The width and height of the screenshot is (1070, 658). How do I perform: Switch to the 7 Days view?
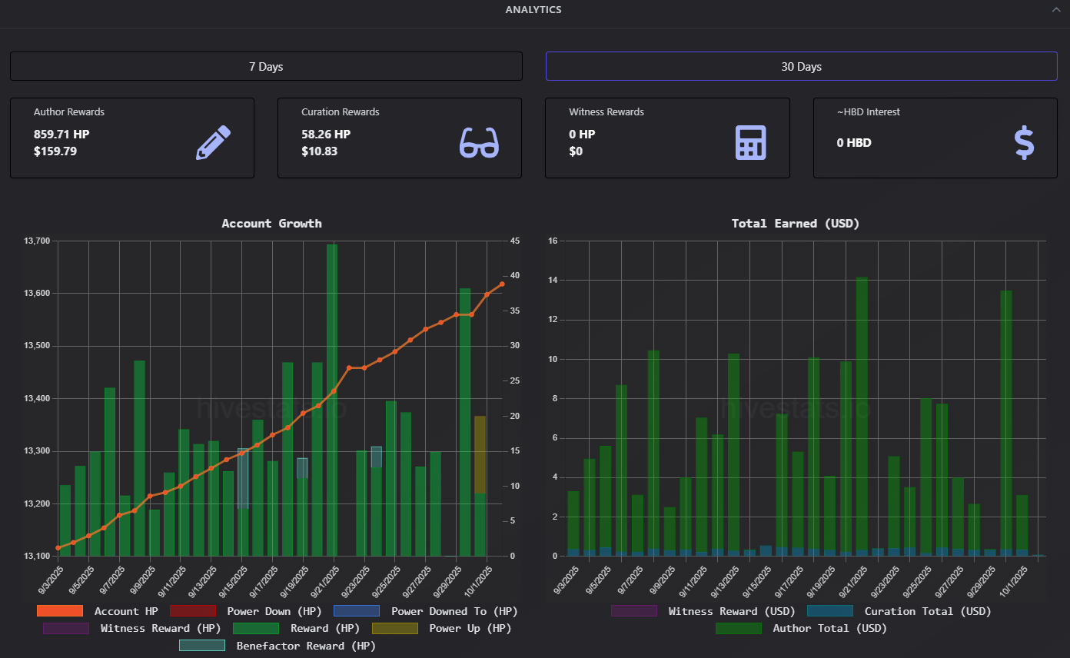(266, 66)
